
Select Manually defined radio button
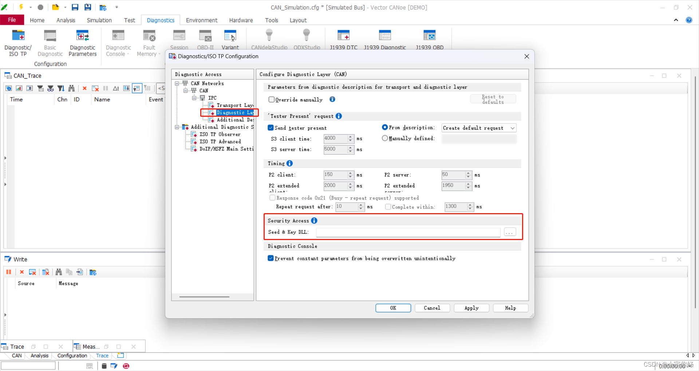(384, 138)
